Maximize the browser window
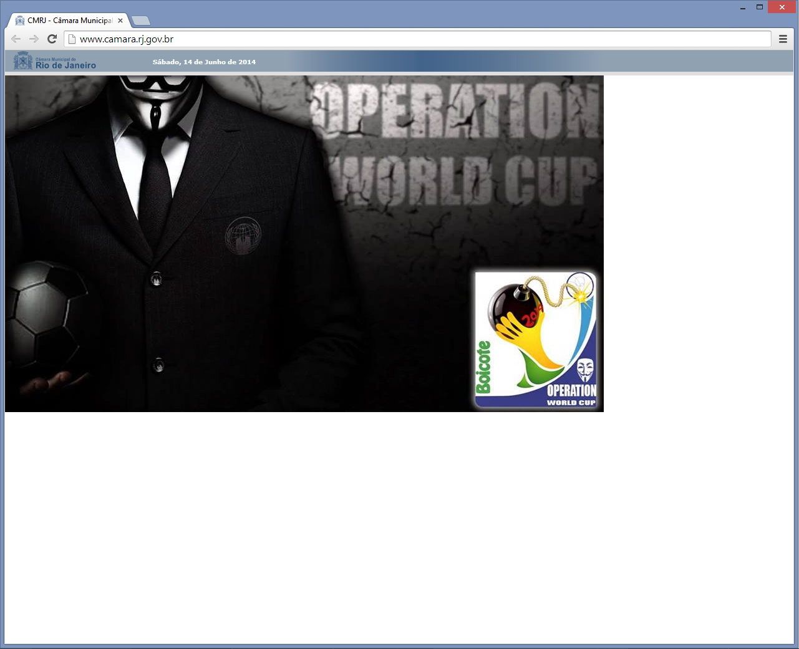Viewport: 799px width, 649px height. pyautogui.click(x=760, y=7)
